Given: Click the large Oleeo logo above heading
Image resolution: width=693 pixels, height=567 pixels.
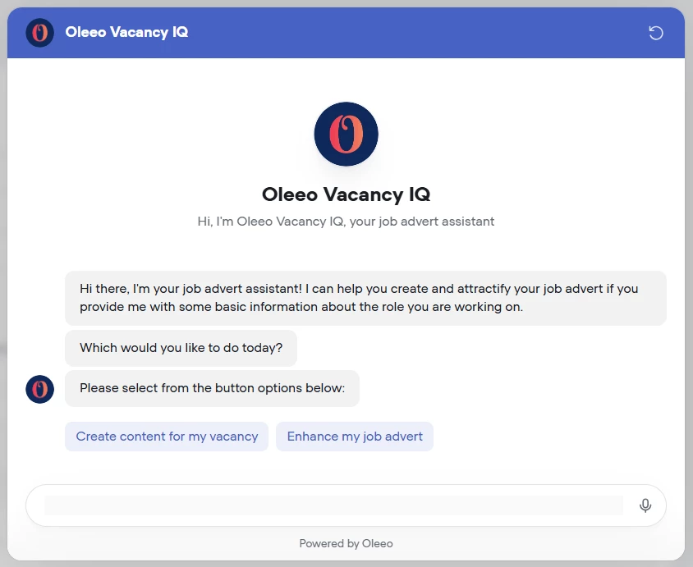Looking at the screenshot, I should tap(346, 134).
